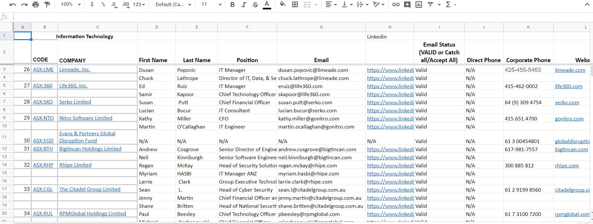
Task: Open the Functions sigma menu
Action: pos(451,5)
